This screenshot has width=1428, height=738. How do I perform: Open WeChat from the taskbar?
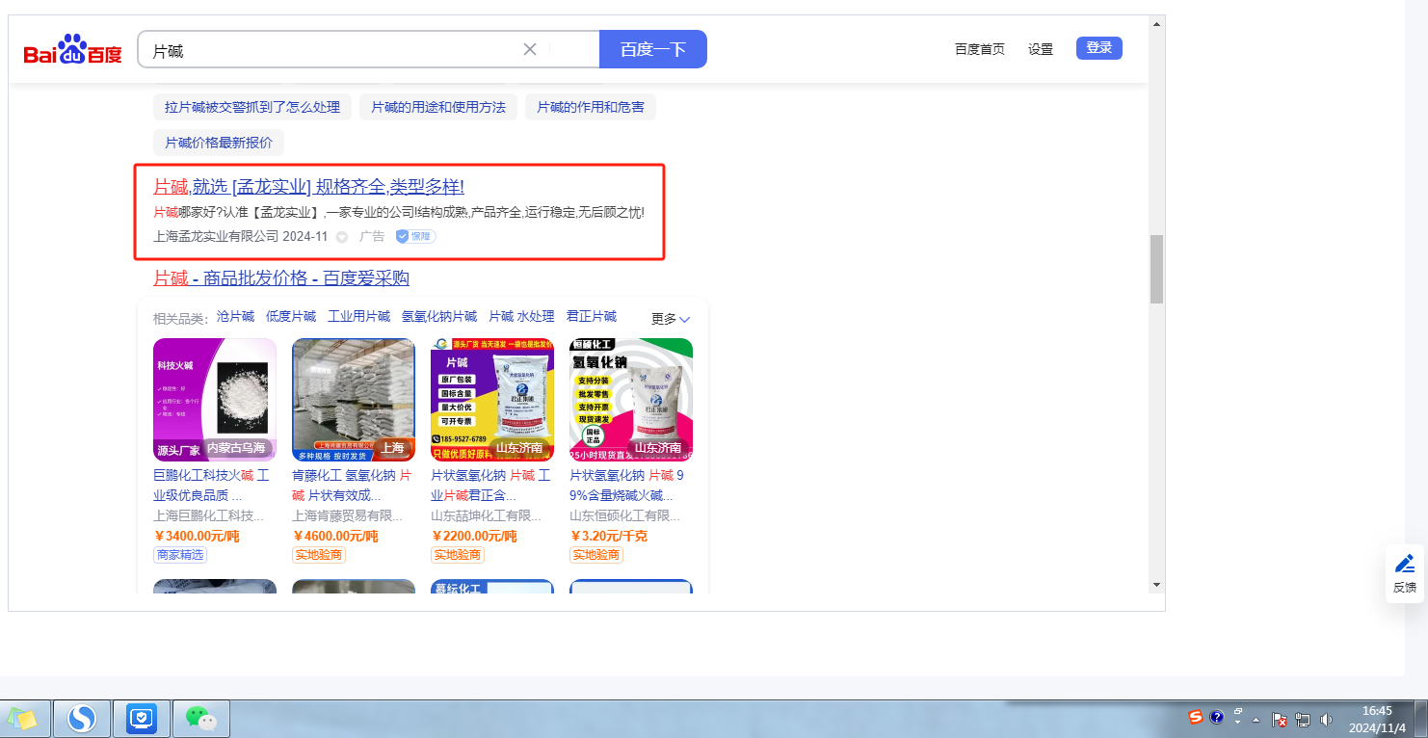[x=200, y=719]
